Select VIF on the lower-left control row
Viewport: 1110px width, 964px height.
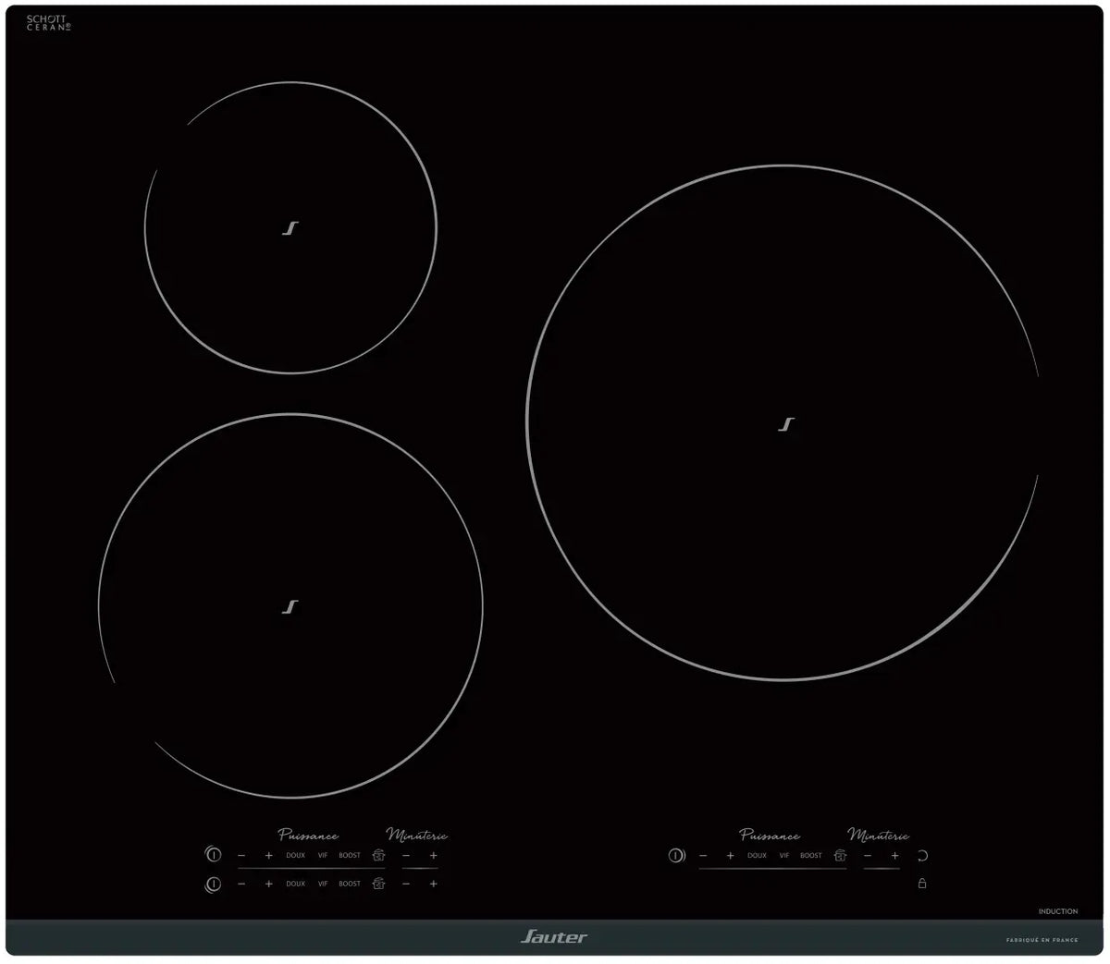[323, 885]
